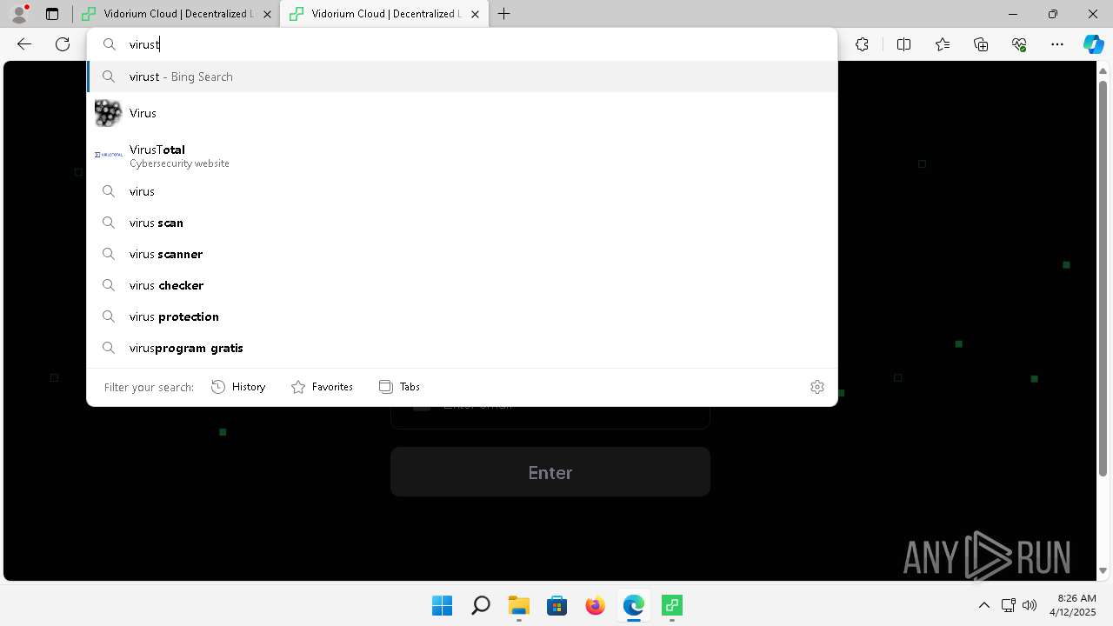Choose the 'virus scanner' suggestion
1113x626 pixels.
(x=462, y=254)
